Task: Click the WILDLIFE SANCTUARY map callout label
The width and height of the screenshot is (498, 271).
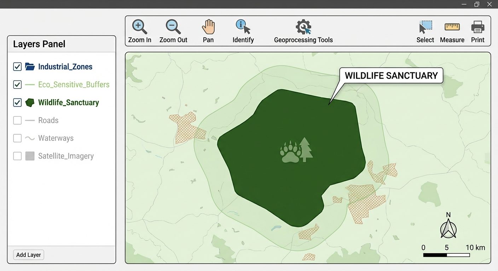Action: pyautogui.click(x=391, y=75)
